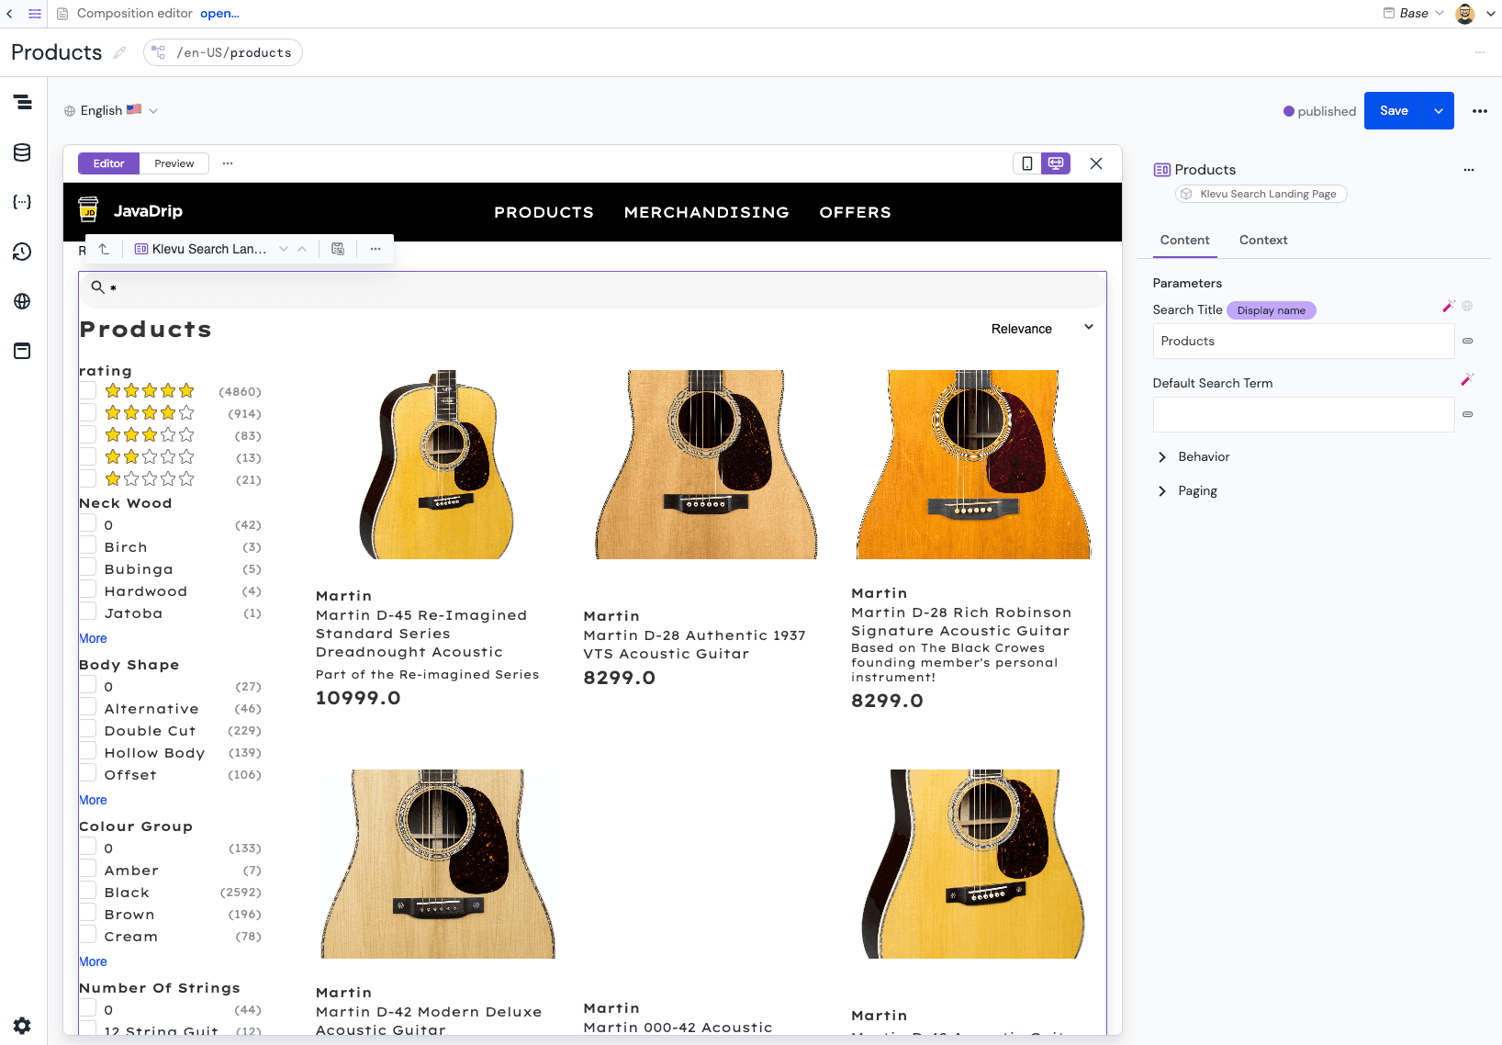Click the link icon beside Default Search Term field
This screenshot has width=1502, height=1045.
coord(1468,414)
